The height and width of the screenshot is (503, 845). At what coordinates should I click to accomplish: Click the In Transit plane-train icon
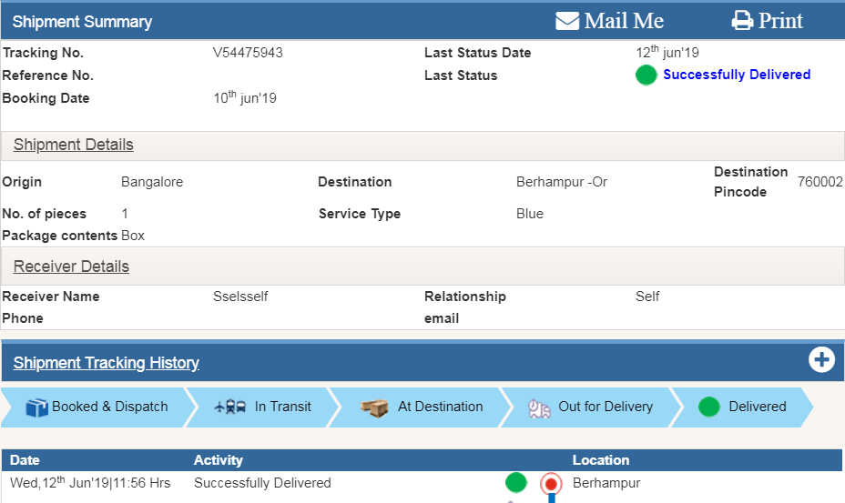coord(229,407)
